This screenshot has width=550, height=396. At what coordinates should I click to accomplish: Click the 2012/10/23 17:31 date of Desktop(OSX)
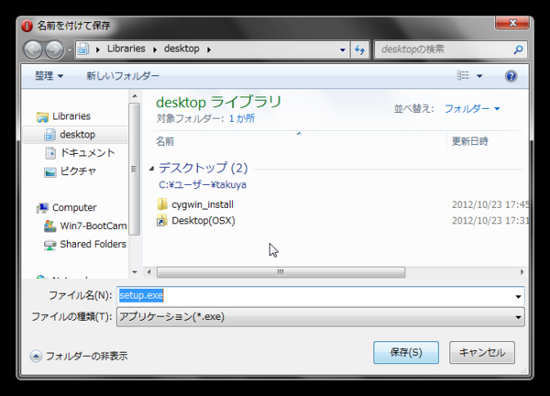[490, 221]
